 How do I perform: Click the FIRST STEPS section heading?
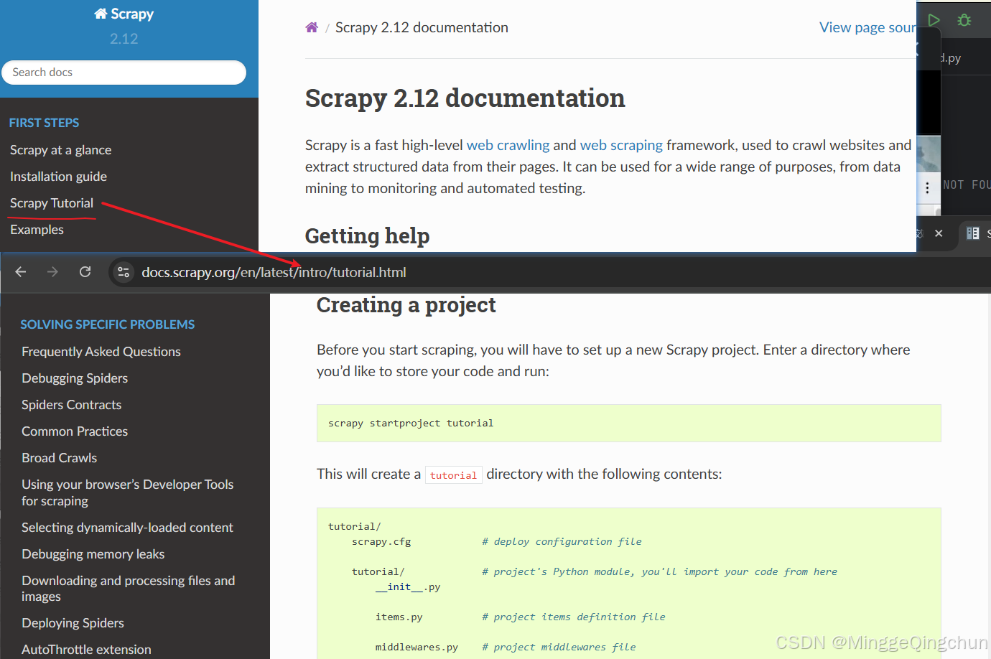[x=45, y=123]
